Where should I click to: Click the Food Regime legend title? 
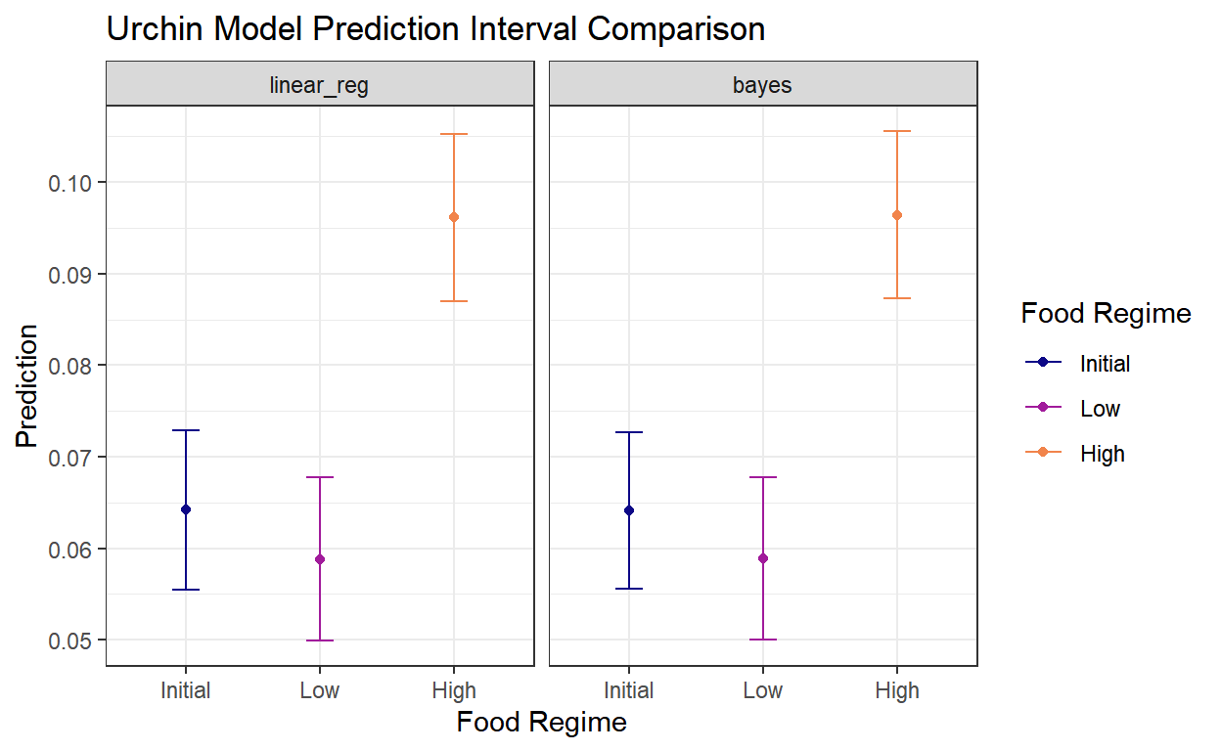pyautogui.click(x=1106, y=313)
